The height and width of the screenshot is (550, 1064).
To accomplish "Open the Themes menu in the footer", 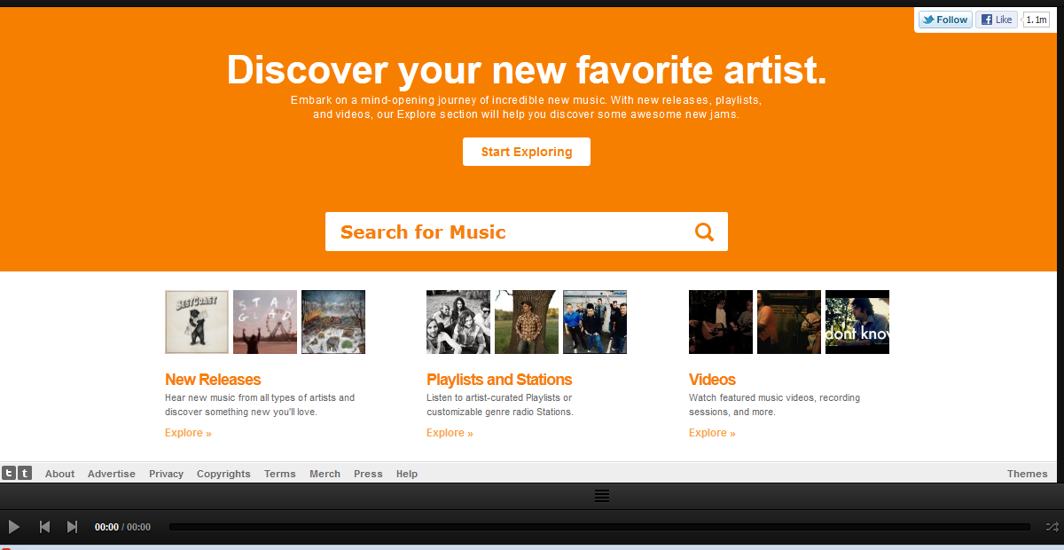I will (x=1027, y=474).
